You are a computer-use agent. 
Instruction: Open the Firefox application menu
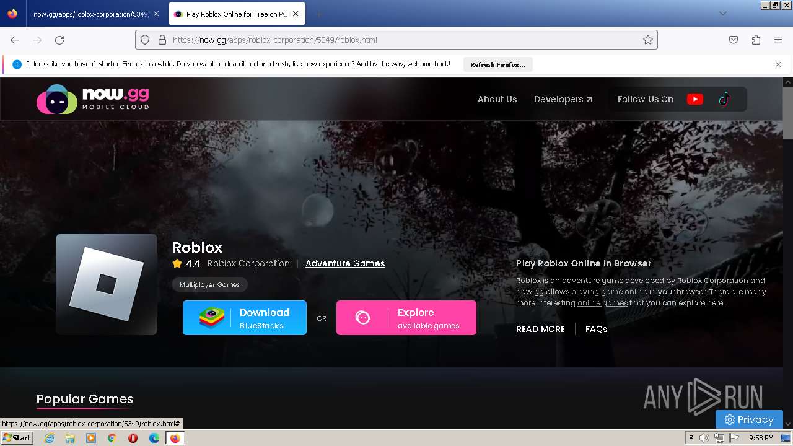point(778,40)
